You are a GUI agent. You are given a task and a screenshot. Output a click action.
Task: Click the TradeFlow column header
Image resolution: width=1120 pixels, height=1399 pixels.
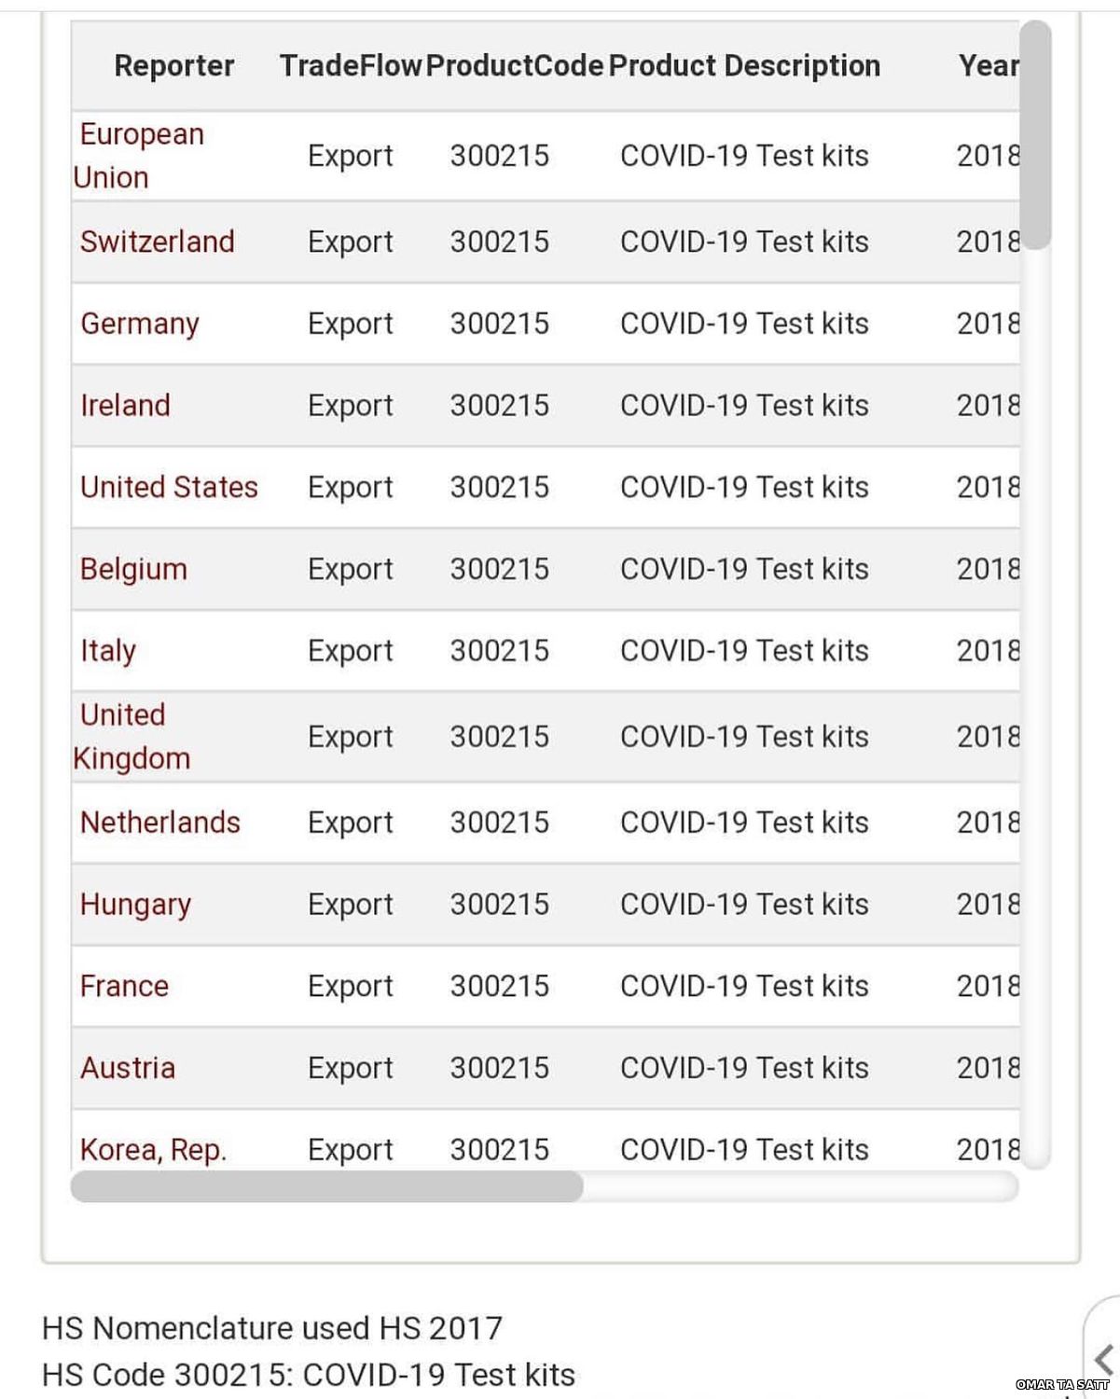click(351, 65)
